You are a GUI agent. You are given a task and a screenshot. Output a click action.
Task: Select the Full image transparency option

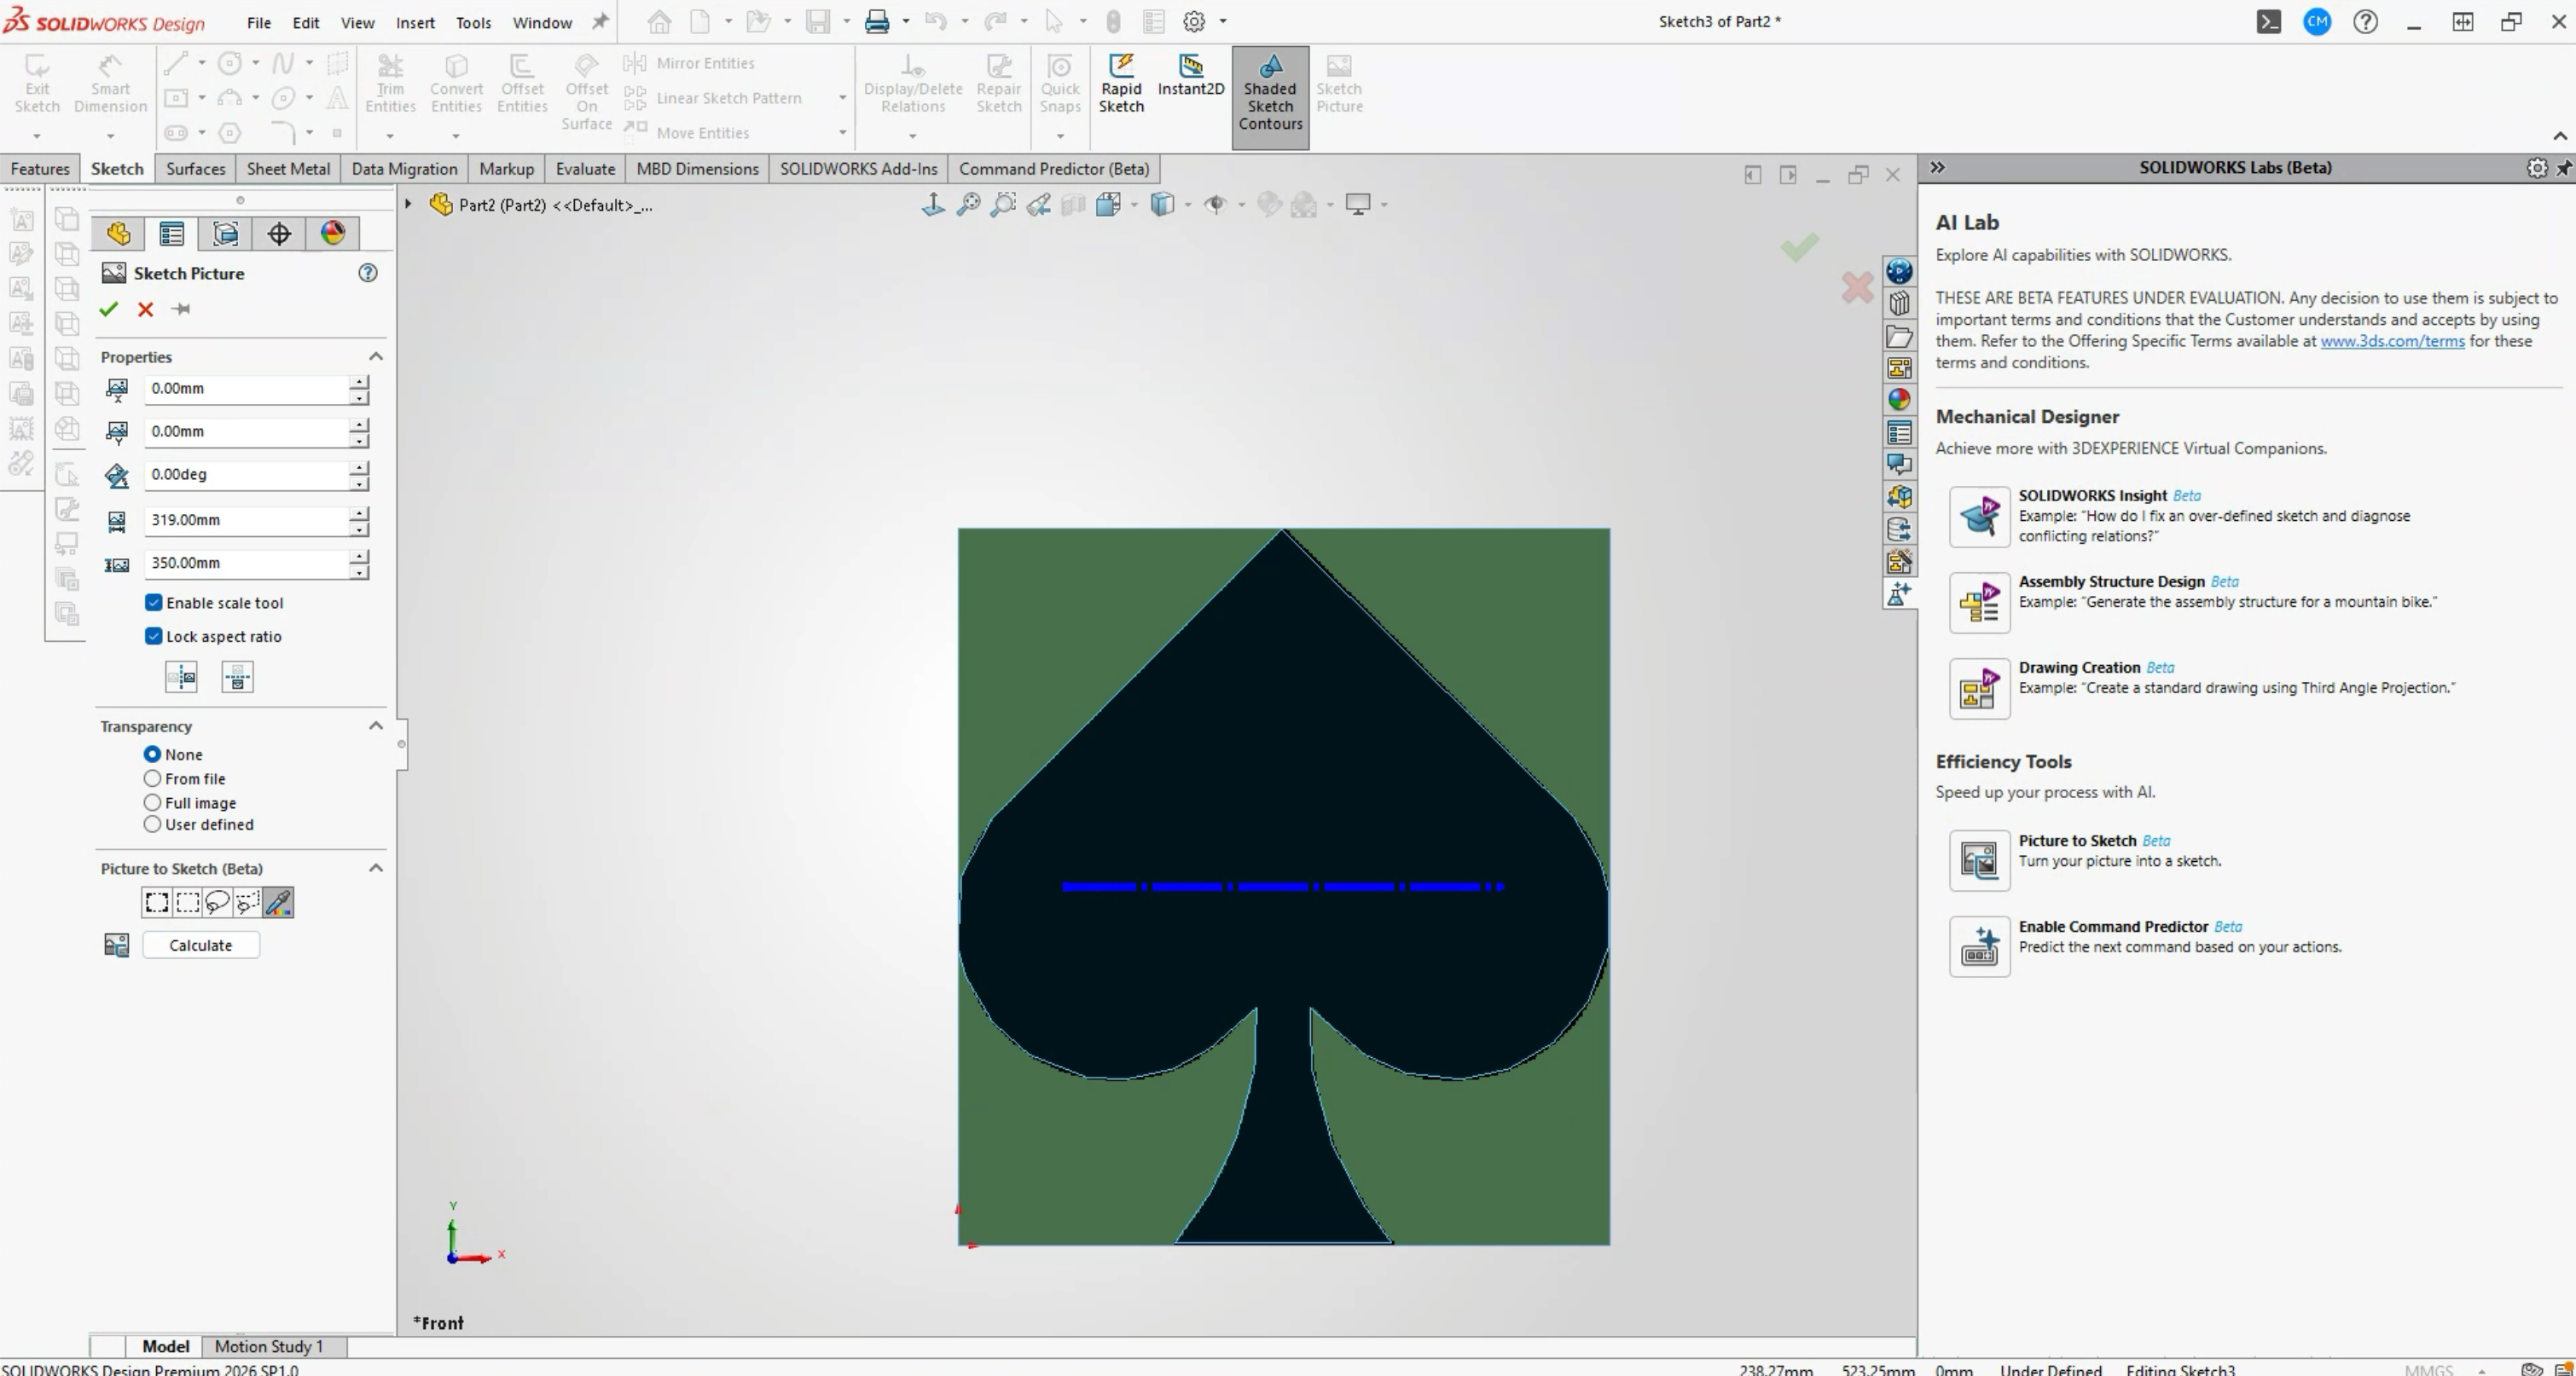[153, 802]
